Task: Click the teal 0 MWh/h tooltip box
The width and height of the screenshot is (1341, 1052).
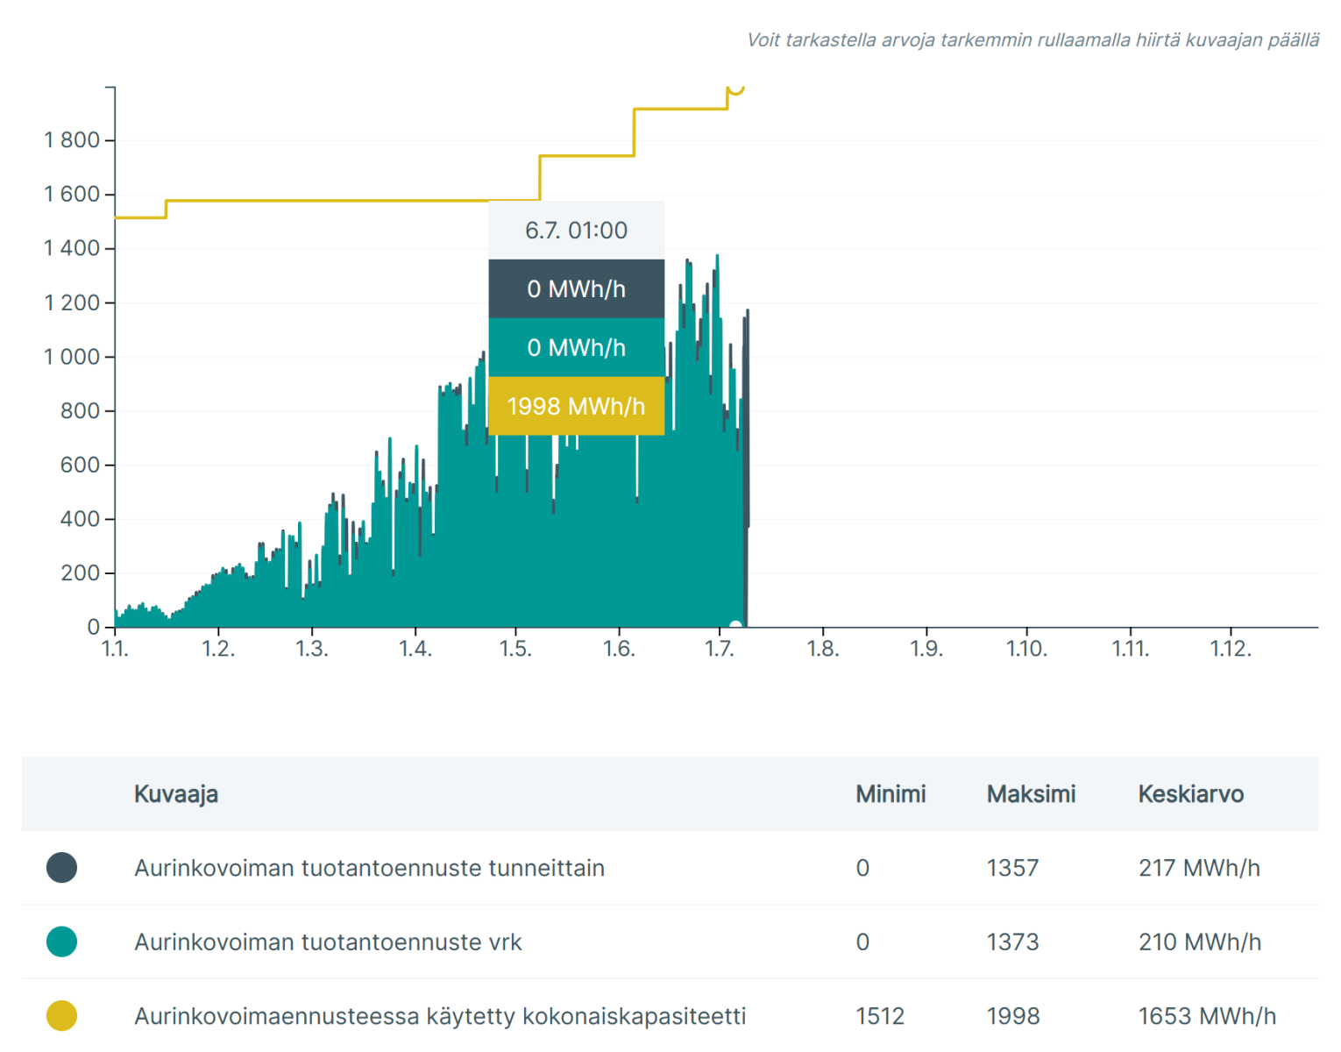Action: 576,347
